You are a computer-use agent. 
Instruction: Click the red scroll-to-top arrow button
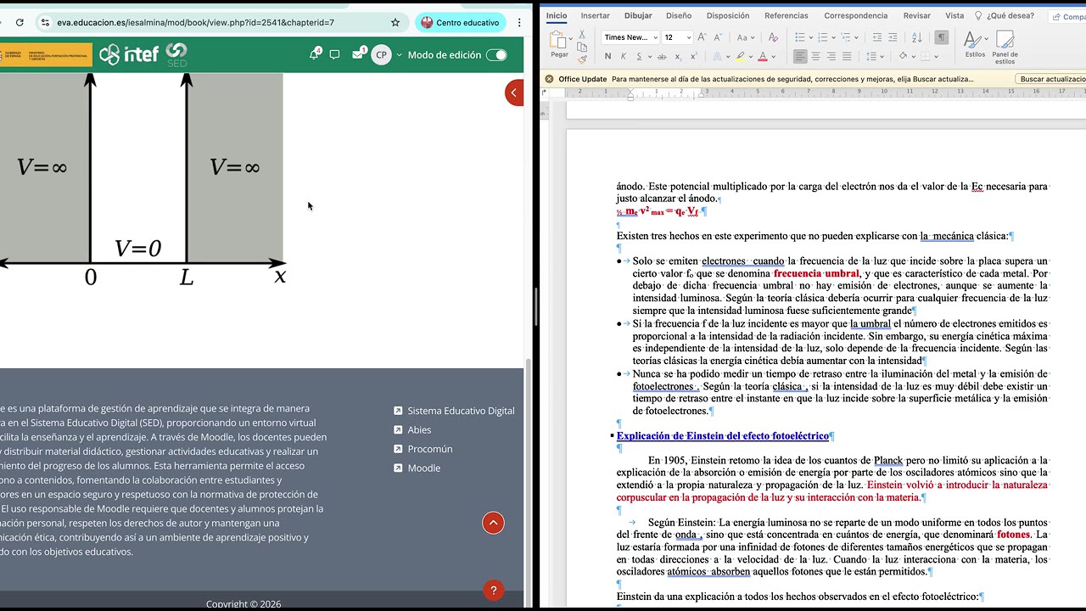coord(493,523)
